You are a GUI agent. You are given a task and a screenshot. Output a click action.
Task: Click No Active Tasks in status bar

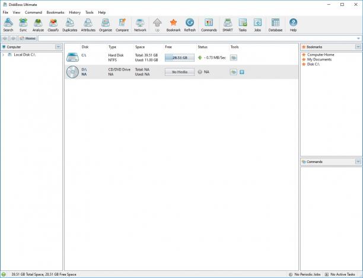click(x=343, y=274)
